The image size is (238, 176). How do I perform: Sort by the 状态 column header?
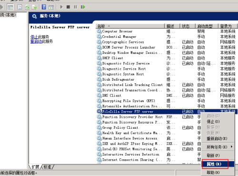(x=188, y=26)
